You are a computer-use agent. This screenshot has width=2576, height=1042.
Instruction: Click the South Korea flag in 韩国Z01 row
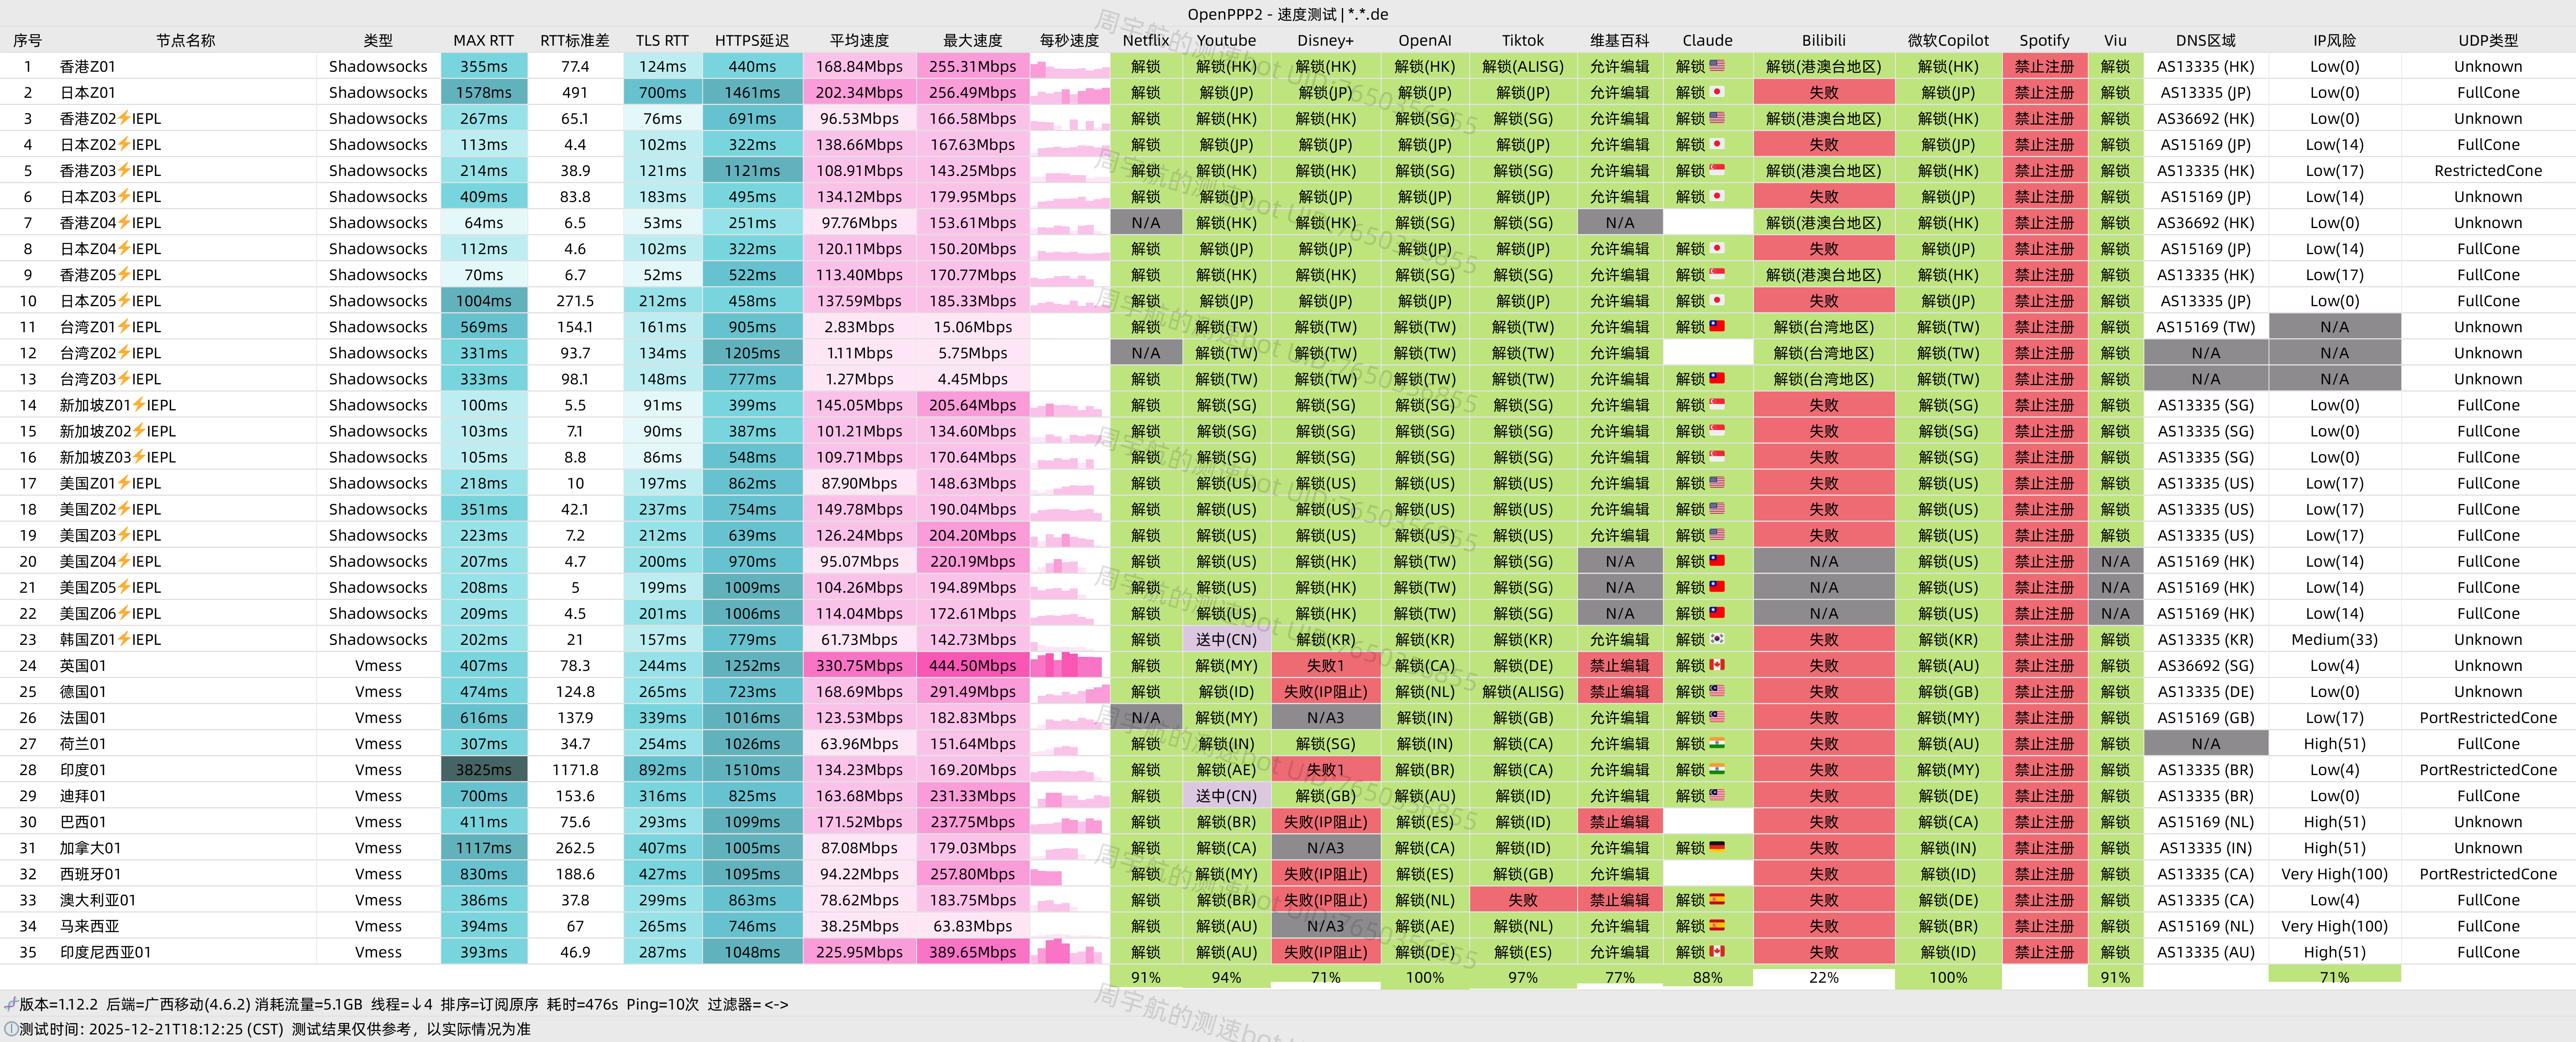point(1717,639)
